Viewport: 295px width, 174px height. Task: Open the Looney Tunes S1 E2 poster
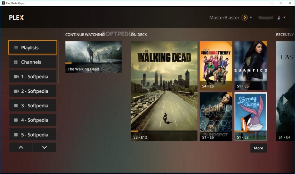(251, 117)
